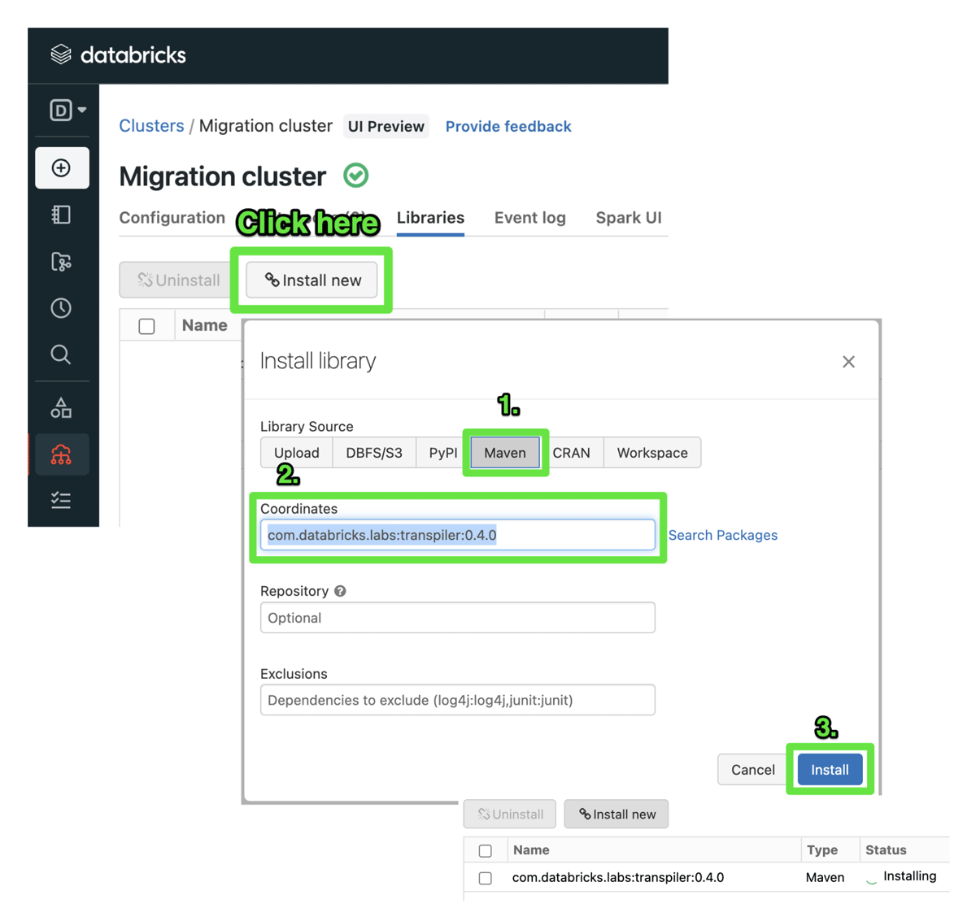Select DBFS/S3 as library source
This screenshot has width=976, height=921.
click(374, 453)
